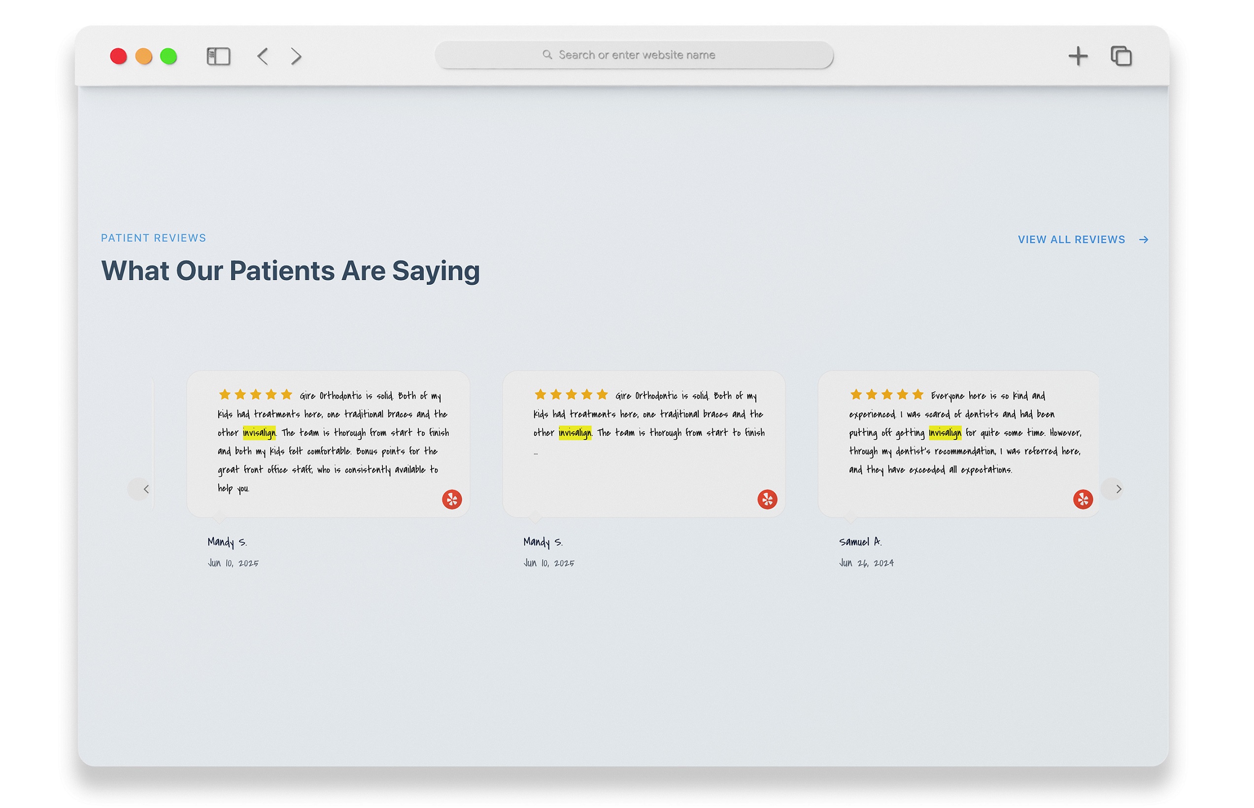Show previous reviews with left carousel arrow
This screenshot has height=808, width=1254.
144,489
